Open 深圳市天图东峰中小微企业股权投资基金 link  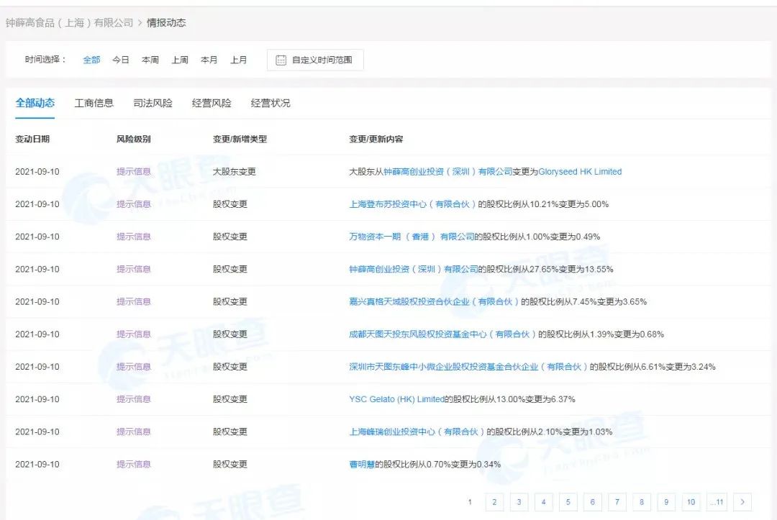point(468,367)
